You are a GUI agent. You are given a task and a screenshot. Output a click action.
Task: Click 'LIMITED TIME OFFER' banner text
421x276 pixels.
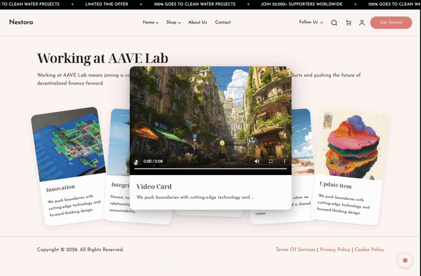[x=107, y=4]
